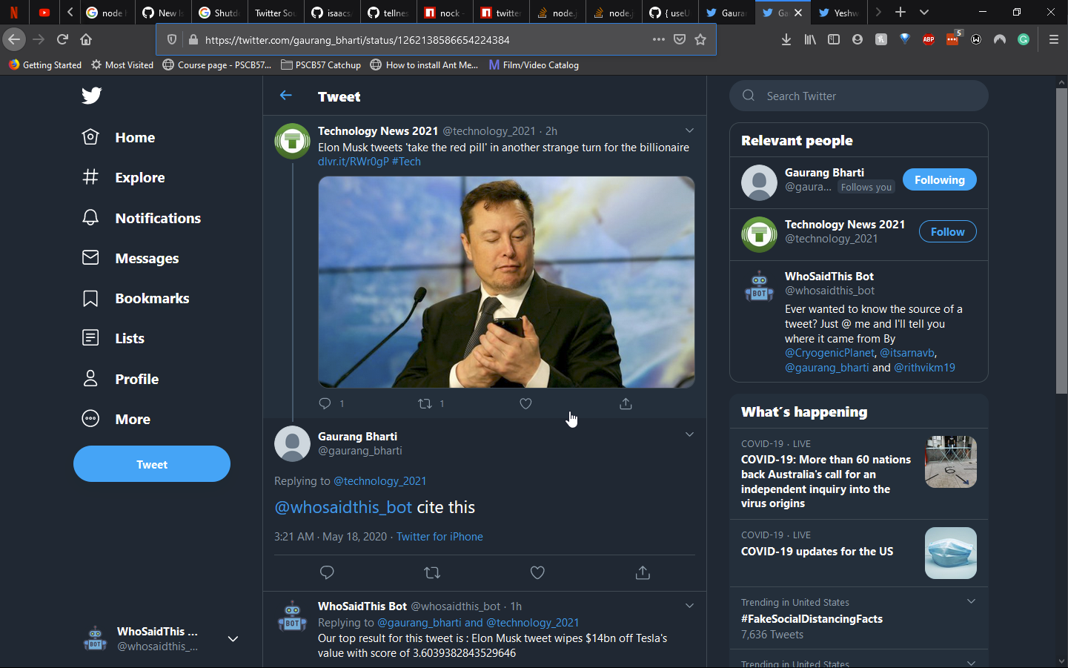Share the Elon Musk tweet
Screen dimensions: 1068x668
click(x=625, y=403)
